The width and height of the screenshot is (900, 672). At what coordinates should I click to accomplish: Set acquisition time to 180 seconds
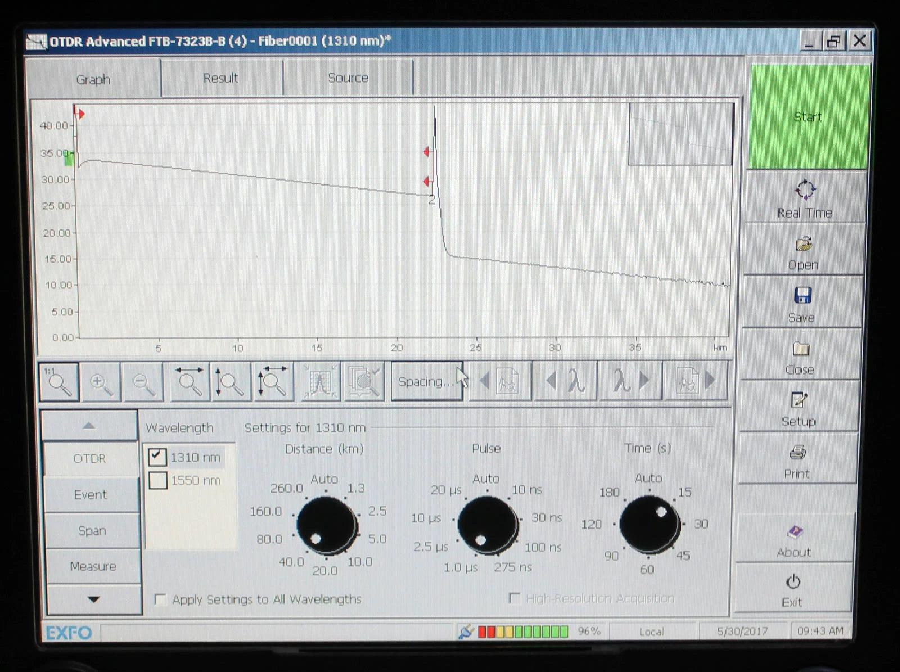click(x=609, y=493)
